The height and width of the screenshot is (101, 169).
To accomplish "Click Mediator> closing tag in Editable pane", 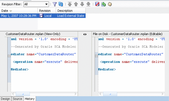I will pyautogui.click(x=107, y=69).
